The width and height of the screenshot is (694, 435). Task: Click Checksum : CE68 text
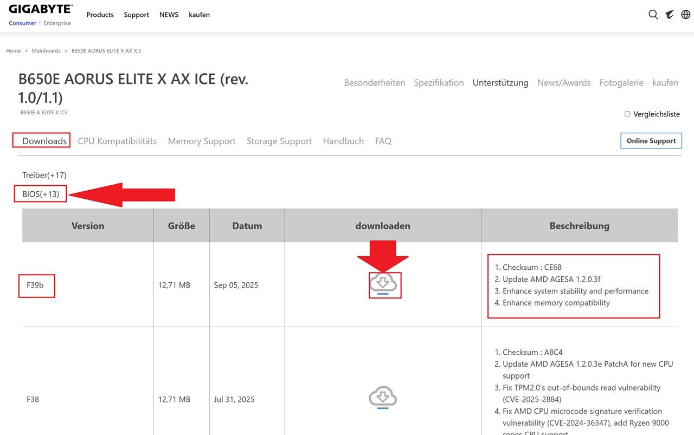point(532,267)
